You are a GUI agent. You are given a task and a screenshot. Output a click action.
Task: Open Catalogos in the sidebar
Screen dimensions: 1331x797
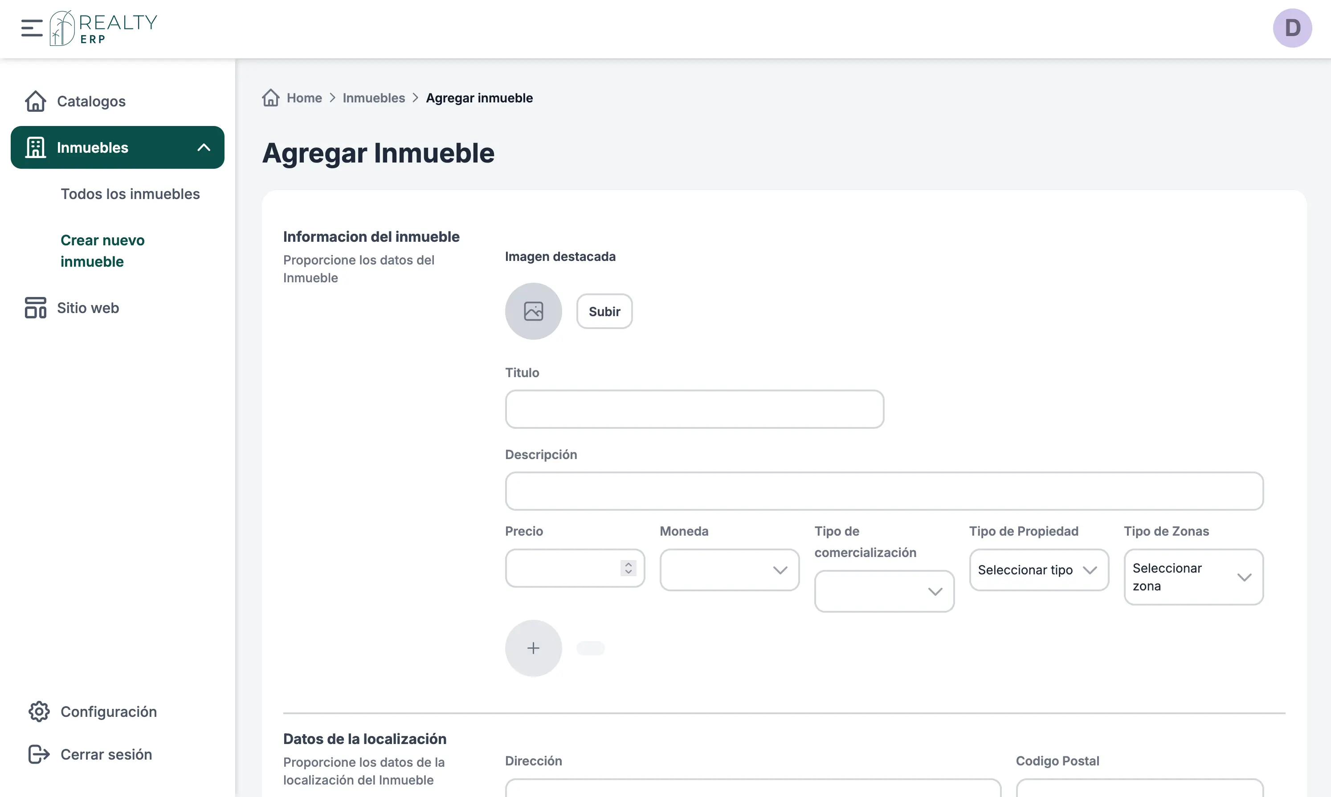91,102
